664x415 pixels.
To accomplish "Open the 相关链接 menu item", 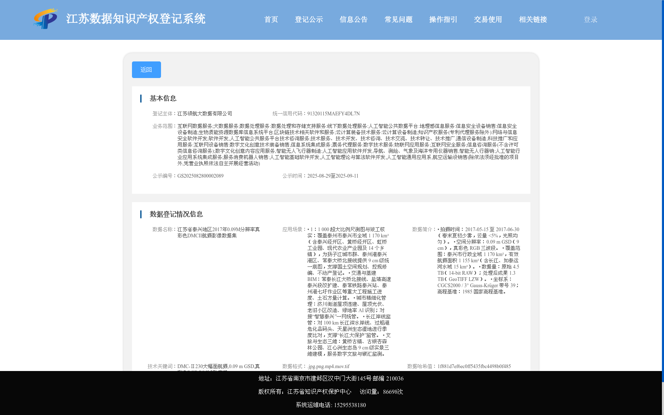I will (533, 20).
